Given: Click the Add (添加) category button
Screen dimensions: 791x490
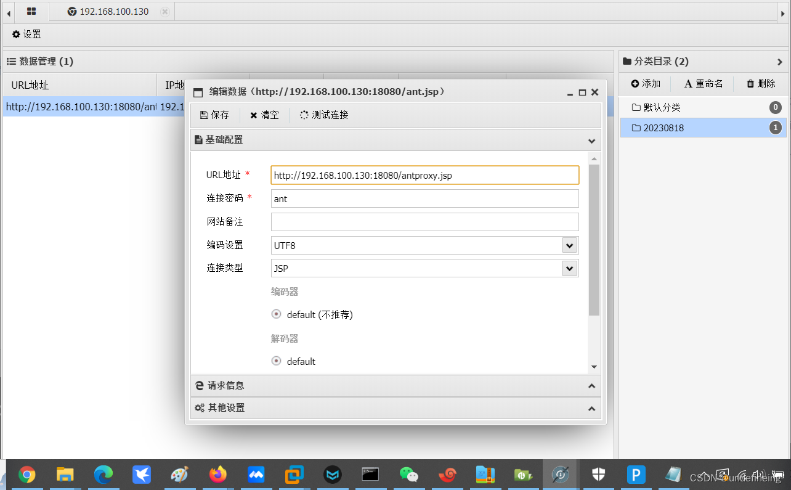Looking at the screenshot, I should 646,84.
